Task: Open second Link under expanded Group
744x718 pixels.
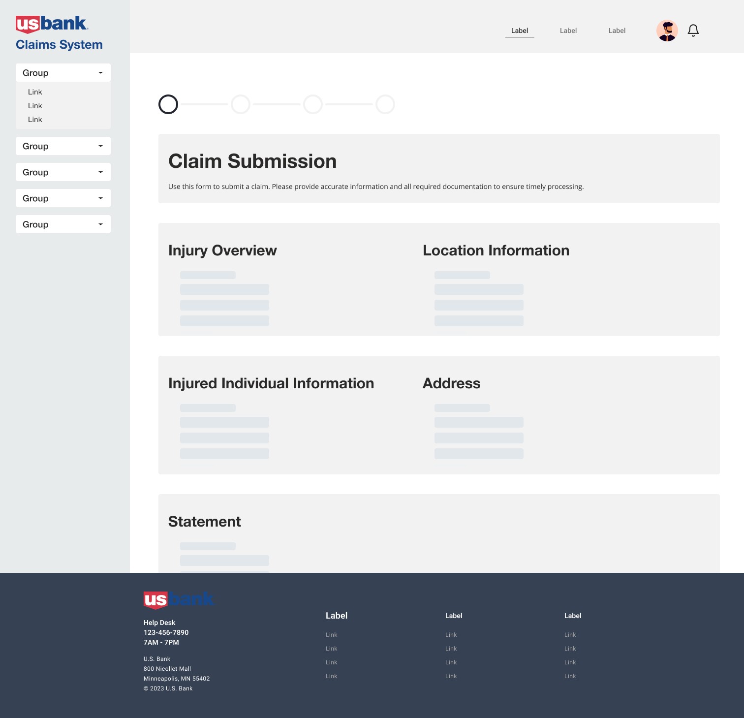Action: pyautogui.click(x=35, y=106)
